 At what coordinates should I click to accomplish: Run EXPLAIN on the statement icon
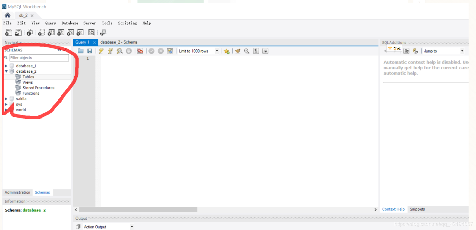pyautogui.click(x=120, y=51)
